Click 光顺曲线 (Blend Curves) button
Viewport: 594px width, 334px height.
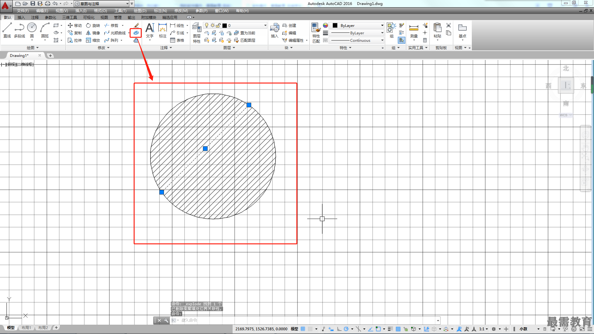tap(115, 33)
